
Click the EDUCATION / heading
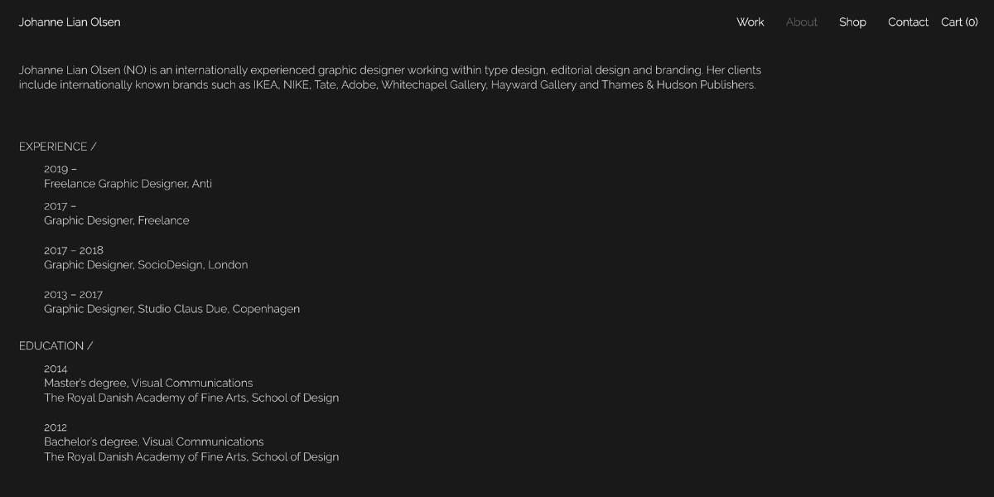(56, 346)
